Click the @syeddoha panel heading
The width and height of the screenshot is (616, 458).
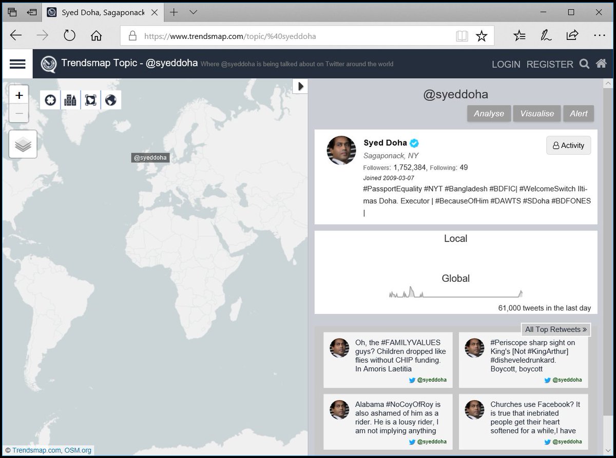pos(455,95)
